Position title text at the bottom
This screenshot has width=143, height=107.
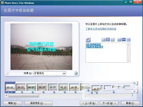point(128,40)
